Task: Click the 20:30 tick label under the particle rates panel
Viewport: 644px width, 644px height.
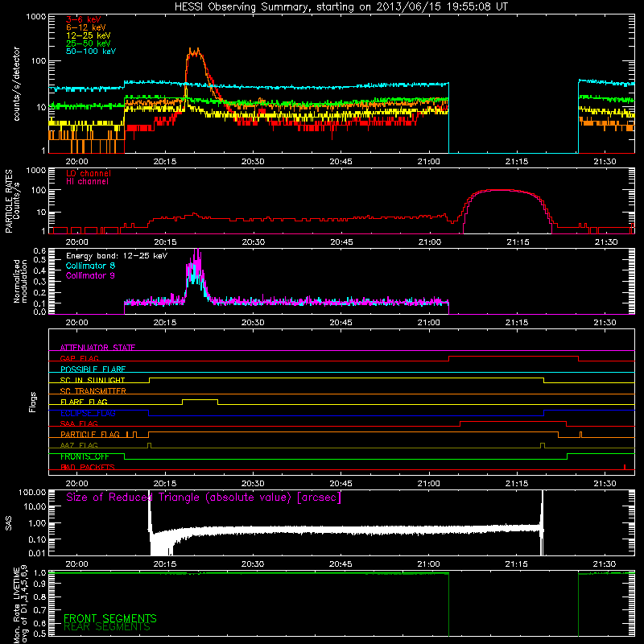Action: pos(253,242)
